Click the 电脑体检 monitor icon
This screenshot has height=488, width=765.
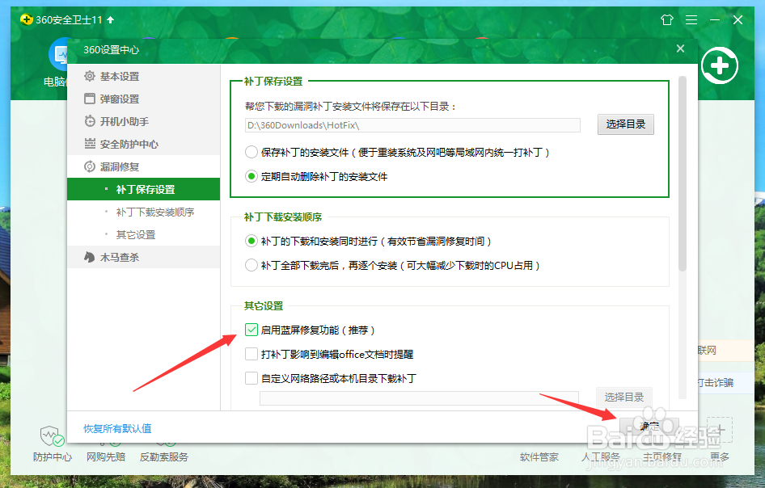coord(58,55)
